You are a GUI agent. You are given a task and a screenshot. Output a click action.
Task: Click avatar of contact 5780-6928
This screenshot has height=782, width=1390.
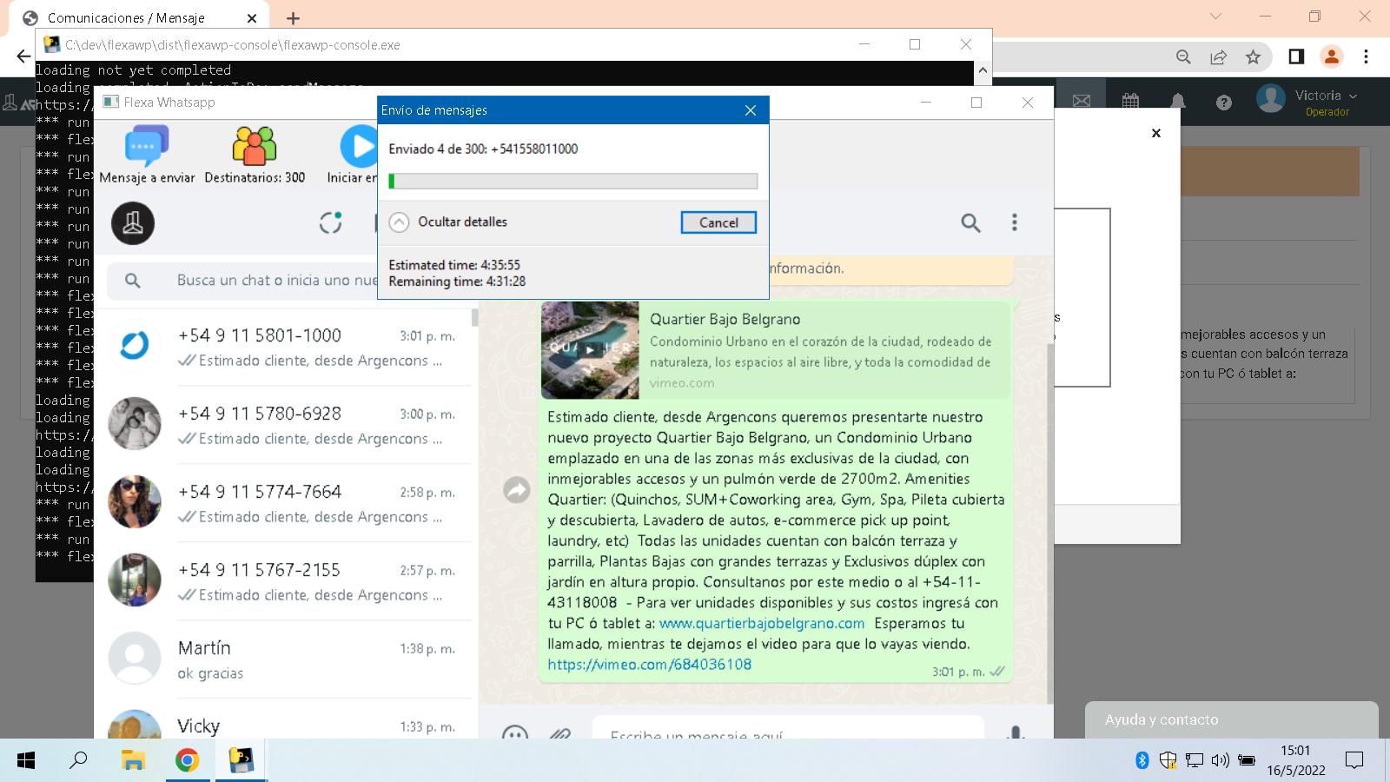(x=135, y=424)
